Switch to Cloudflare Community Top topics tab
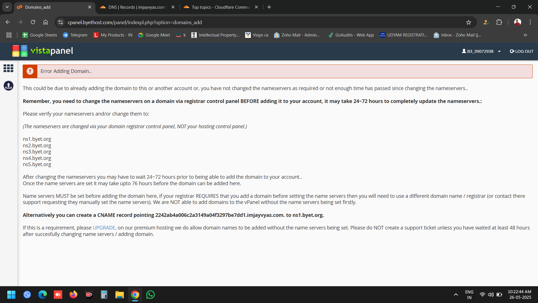The width and height of the screenshot is (538, 303). coord(221,7)
